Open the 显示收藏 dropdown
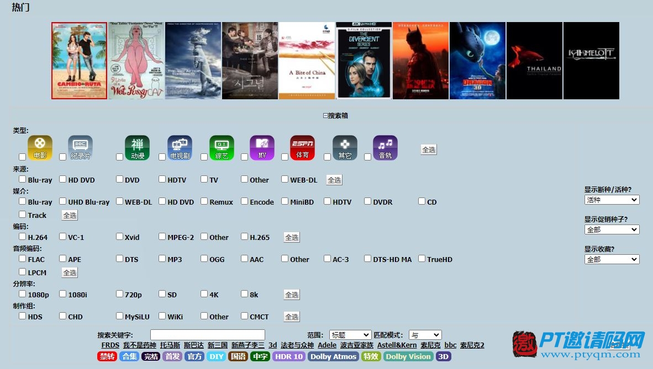 [x=612, y=260]
